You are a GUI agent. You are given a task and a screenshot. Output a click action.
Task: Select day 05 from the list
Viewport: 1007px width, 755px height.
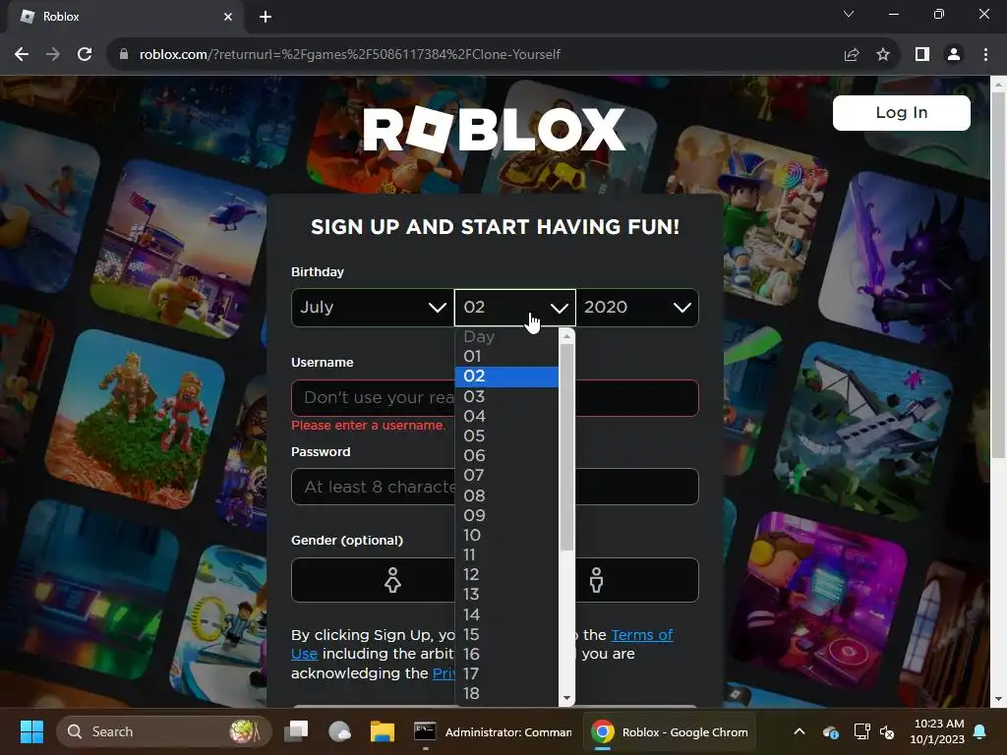tap(506, 436)
